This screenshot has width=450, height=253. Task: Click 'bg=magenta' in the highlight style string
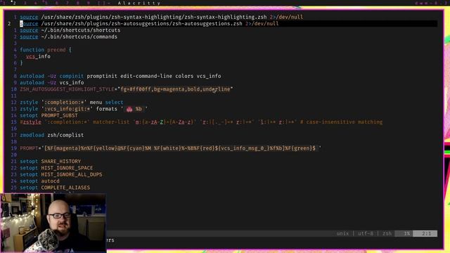click(169, 89)
